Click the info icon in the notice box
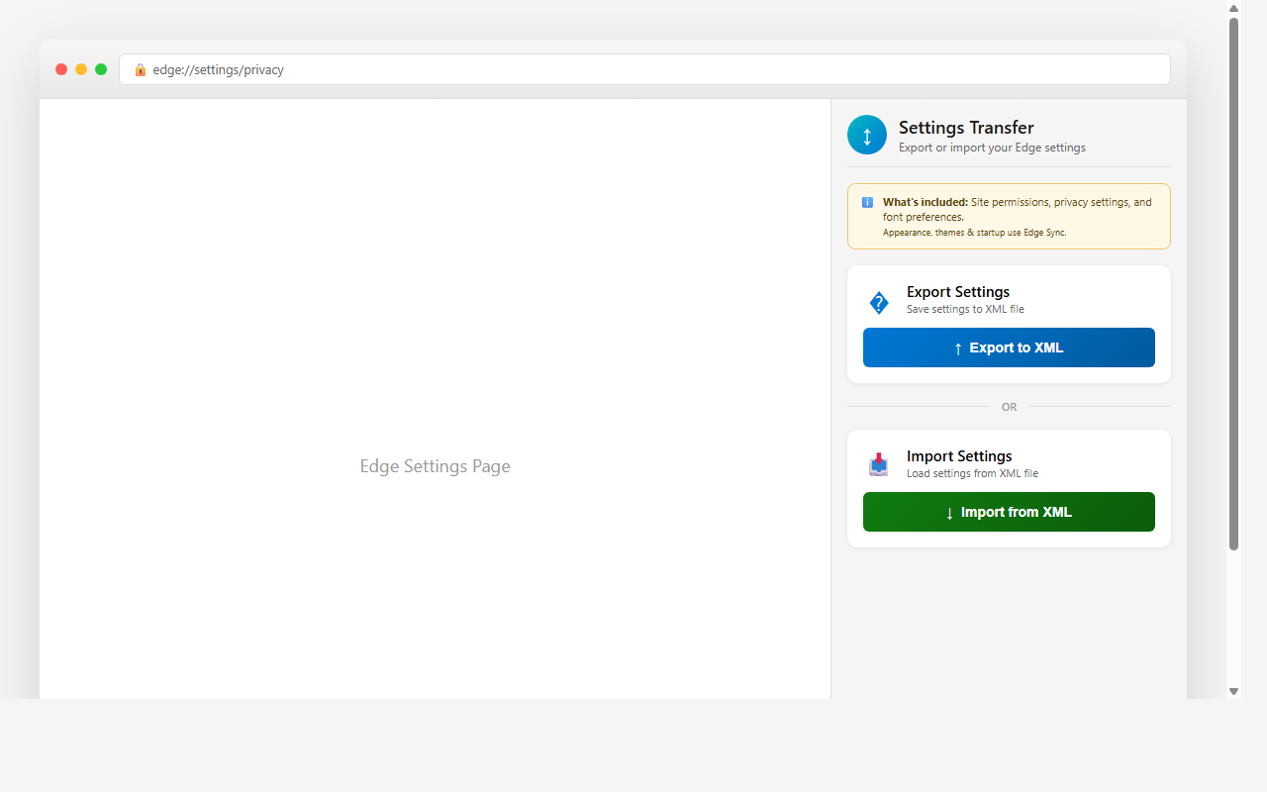The width and height of the screenshot is (1267, 792). [867, 202]
